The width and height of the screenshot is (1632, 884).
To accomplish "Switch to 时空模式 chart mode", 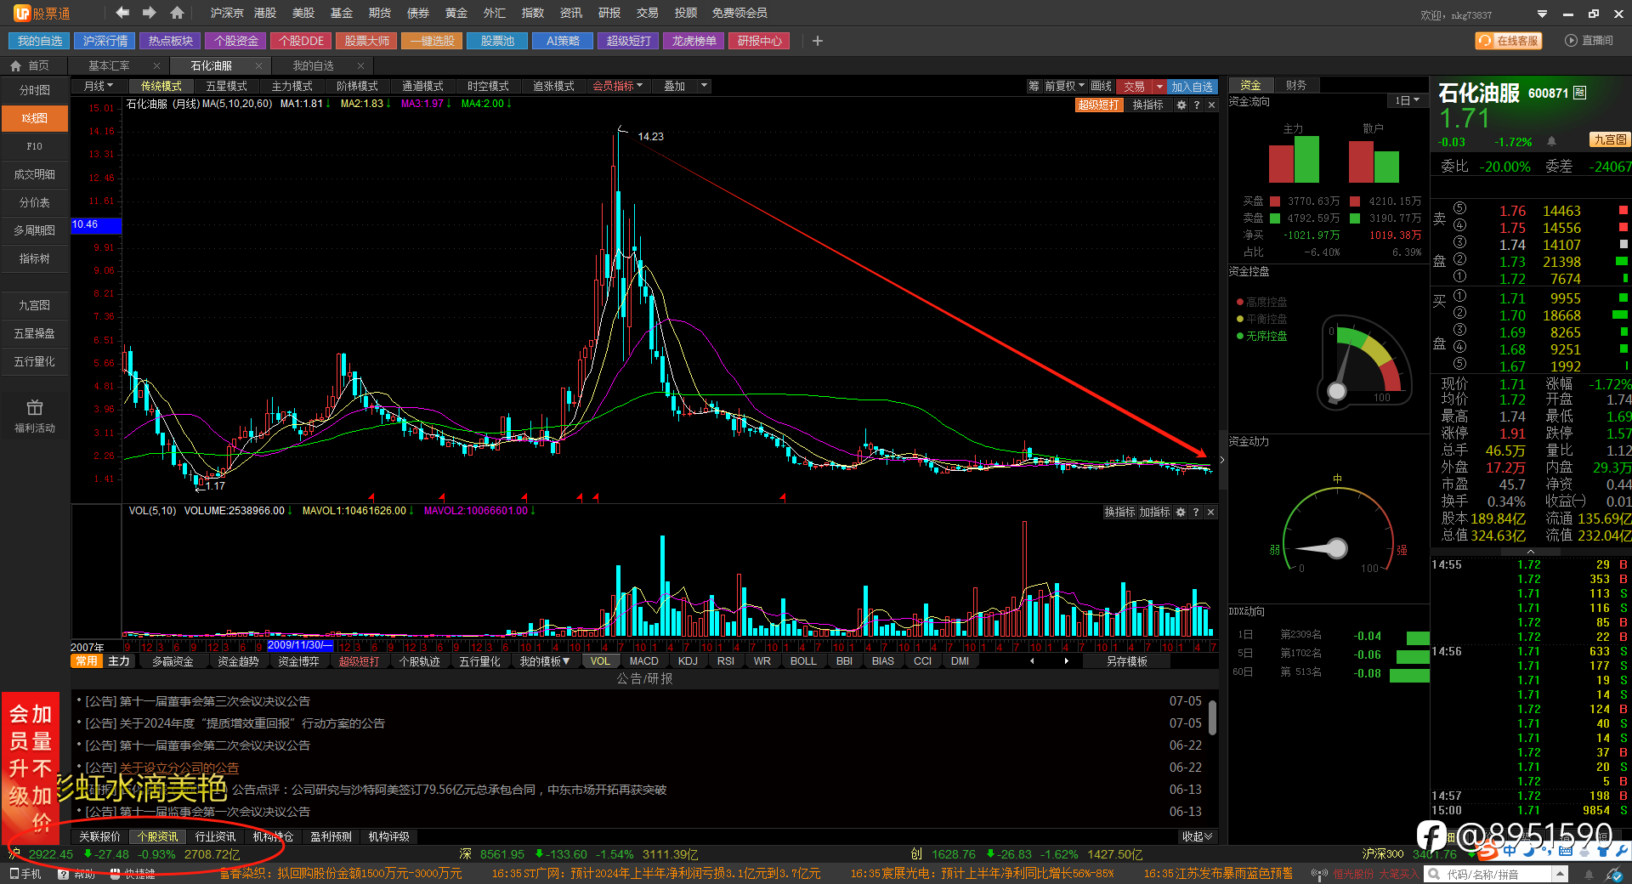I will (488, 86).
